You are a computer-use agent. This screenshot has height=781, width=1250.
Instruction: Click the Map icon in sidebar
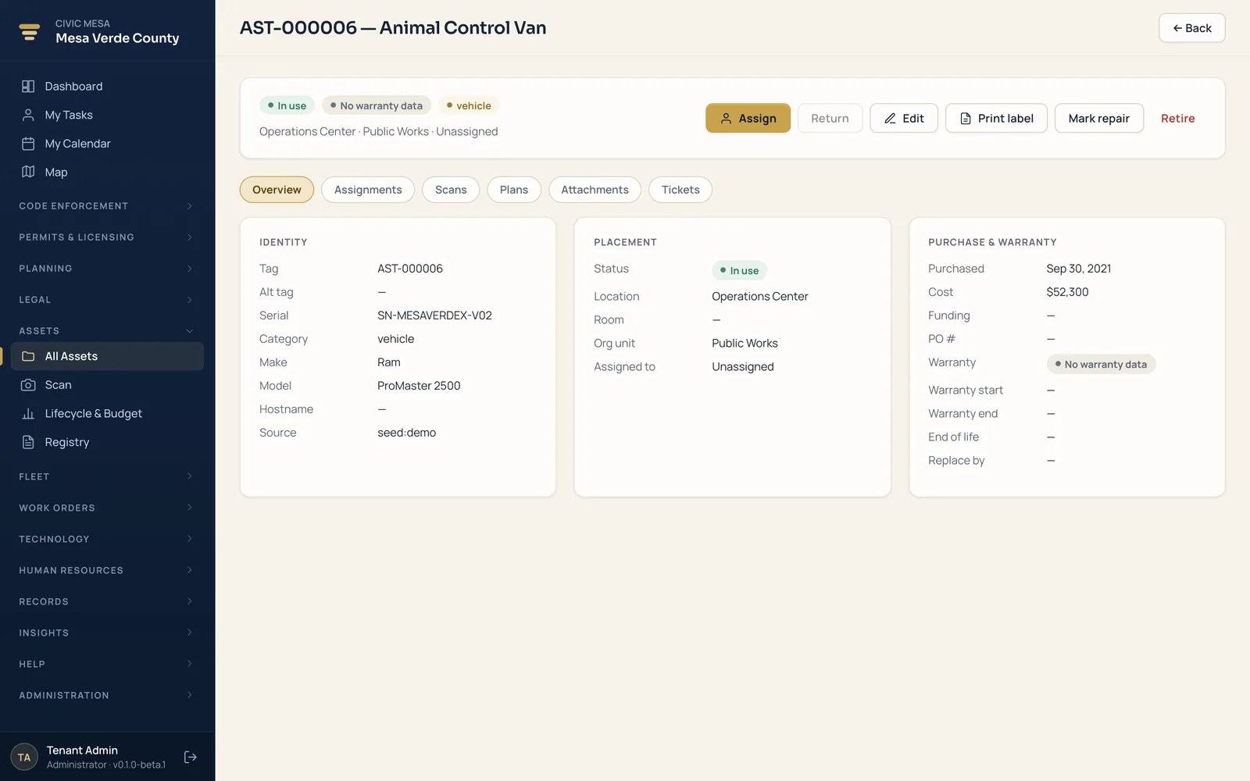tap(28, 172)
